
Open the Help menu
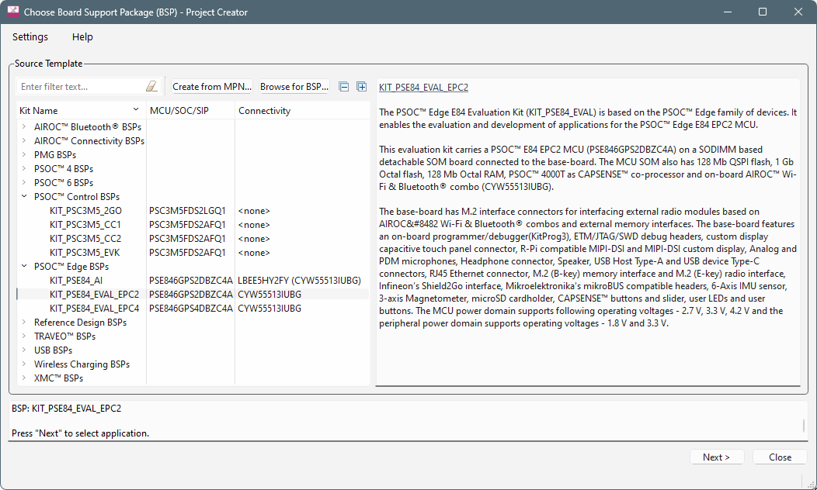pos(82,36)
